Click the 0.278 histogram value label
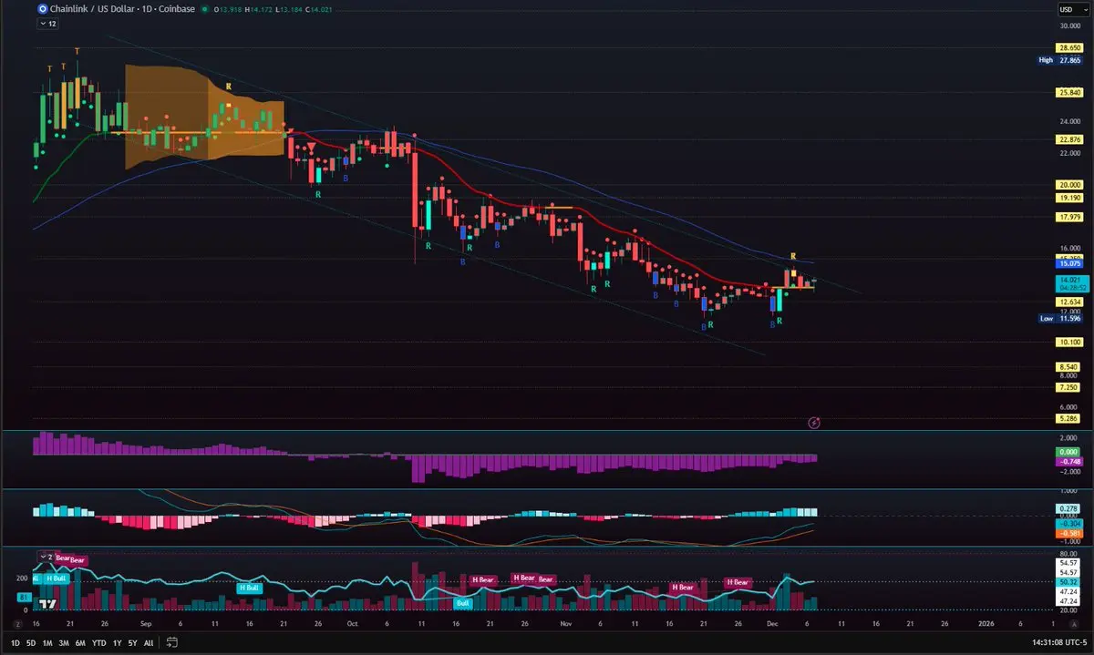 tap(1068, 508)
